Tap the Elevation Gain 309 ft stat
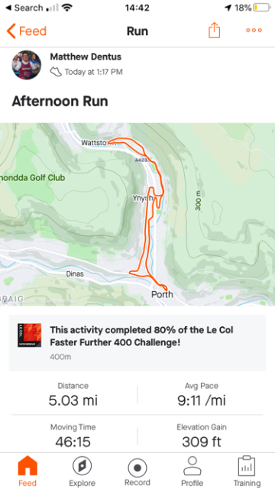 [202, 436]
